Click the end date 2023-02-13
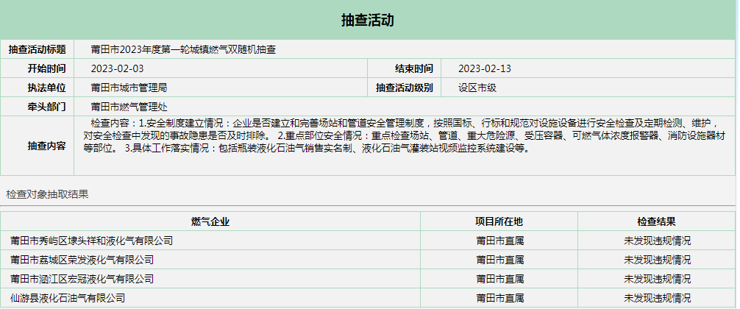Viewport: 740px width, 309px height. click(x=484, y=68)
